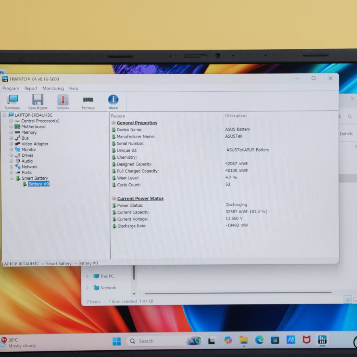Open Microsoft Edge from the taskbar

[x=259, y=340]
